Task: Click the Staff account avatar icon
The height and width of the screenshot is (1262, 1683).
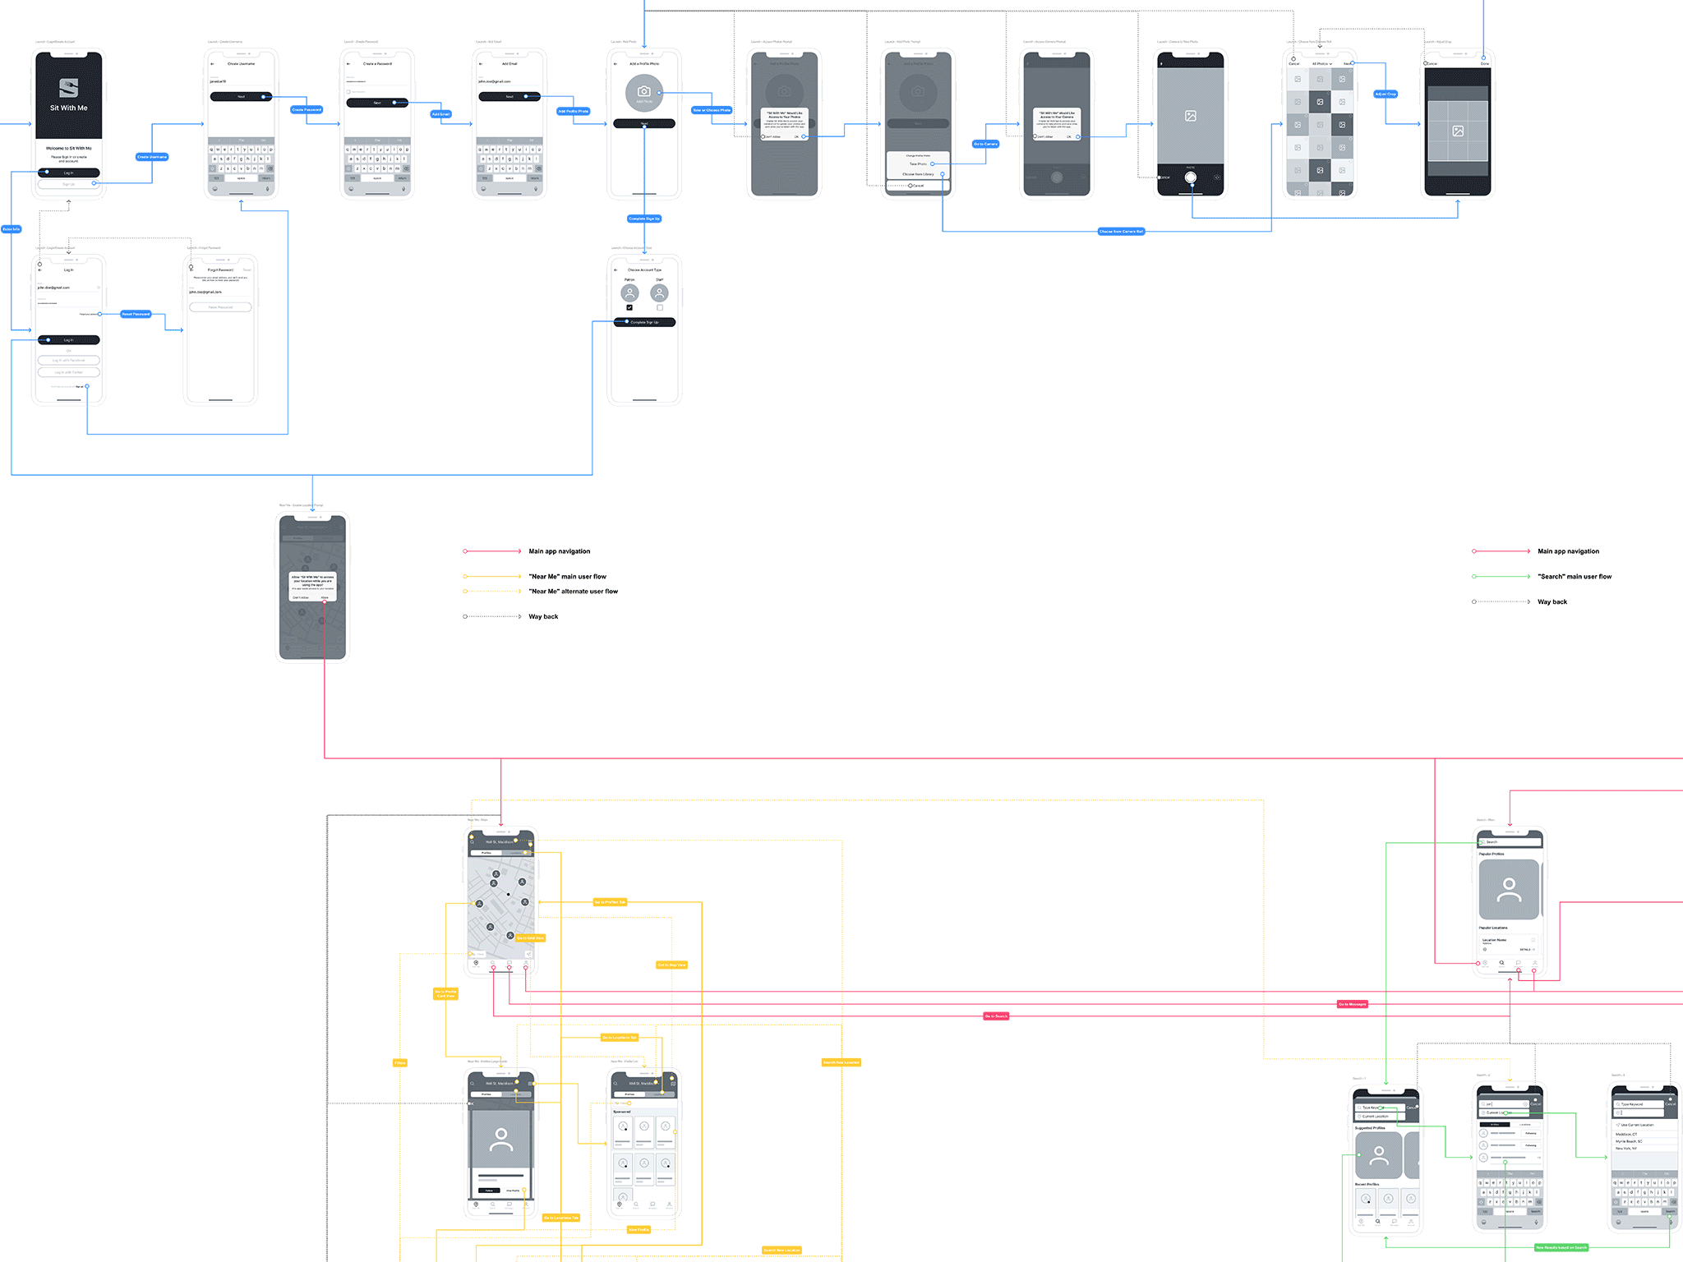Action: pyautogui.click(x=659, y=292)
